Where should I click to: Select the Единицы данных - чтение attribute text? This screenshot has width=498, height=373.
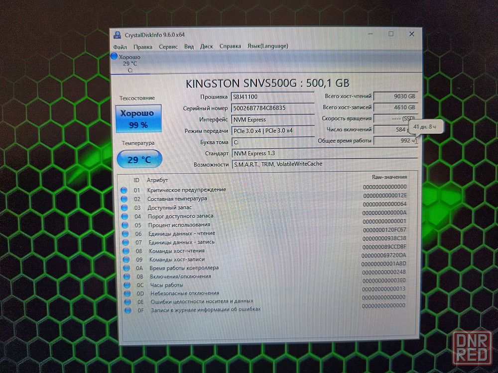[x=182, y=233]
